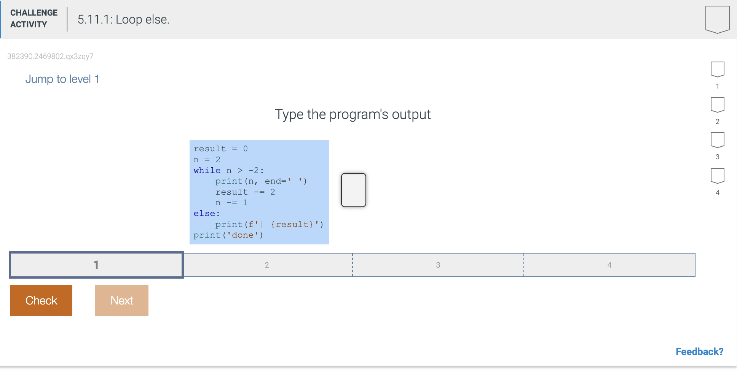
Task: Select the highlighted Python code block
Action: pyautogui.click(x=259, y=192)
